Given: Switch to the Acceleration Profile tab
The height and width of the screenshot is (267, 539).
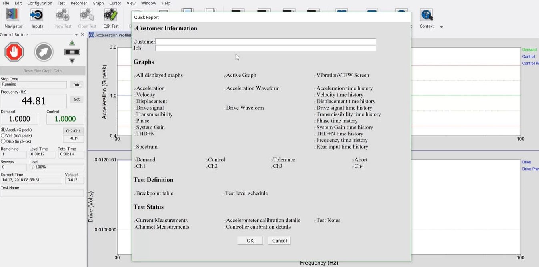Looking at the screenshot, I should click(110, 35).
